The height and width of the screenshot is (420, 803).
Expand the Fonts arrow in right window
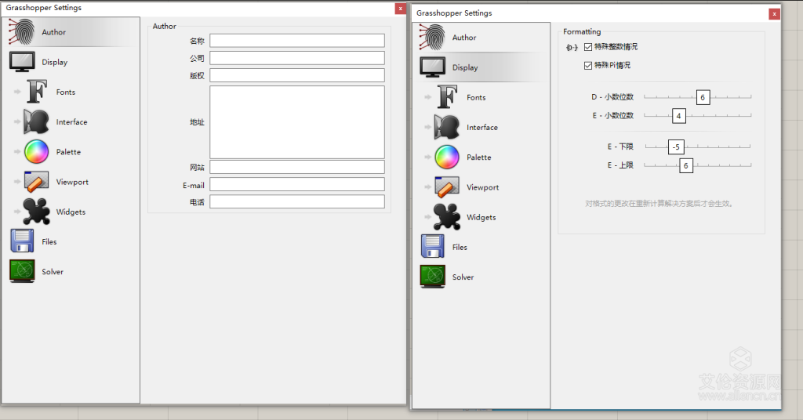(428, 97)
